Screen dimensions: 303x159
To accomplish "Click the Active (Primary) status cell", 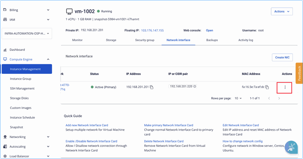I will tap(103, 87).
